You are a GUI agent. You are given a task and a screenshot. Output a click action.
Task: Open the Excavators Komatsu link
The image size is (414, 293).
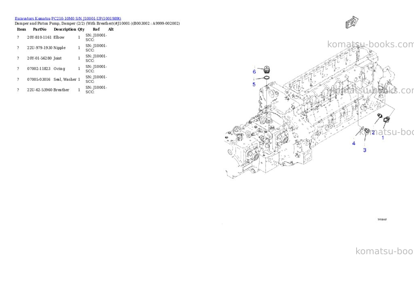pyautogui.click(x=32, y=19)
